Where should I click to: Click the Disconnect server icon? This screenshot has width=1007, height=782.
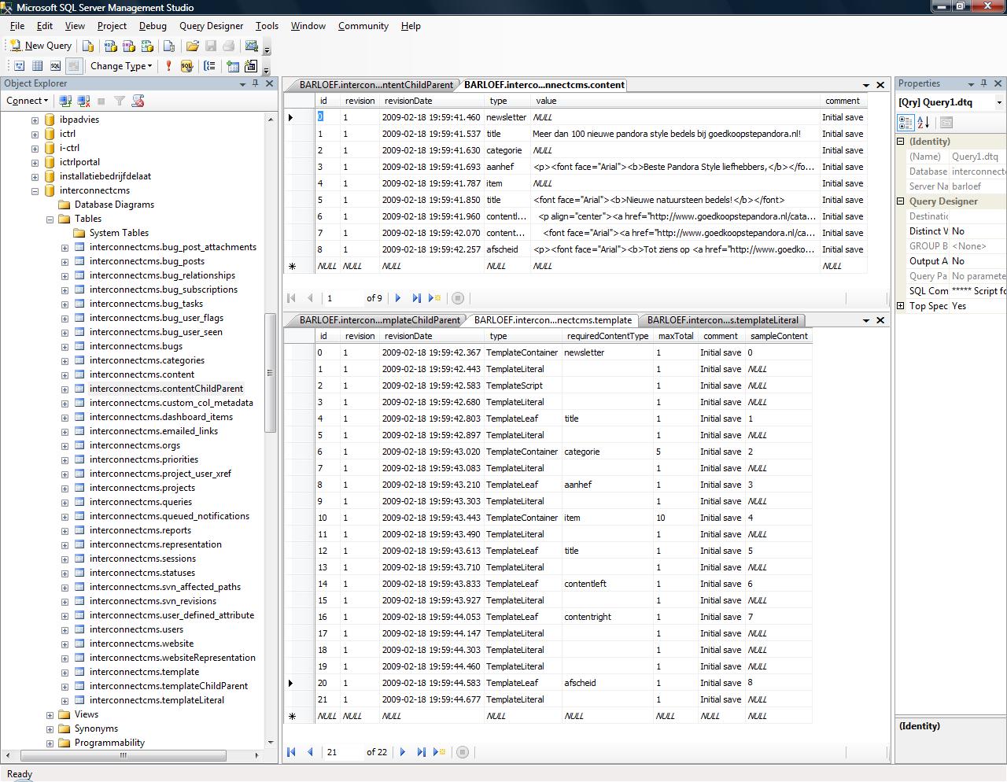(83, 101)
